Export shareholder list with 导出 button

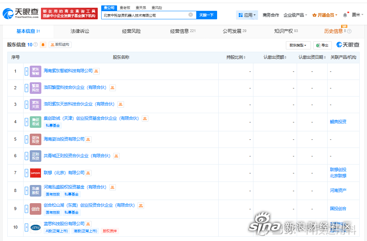click(323, 45)
